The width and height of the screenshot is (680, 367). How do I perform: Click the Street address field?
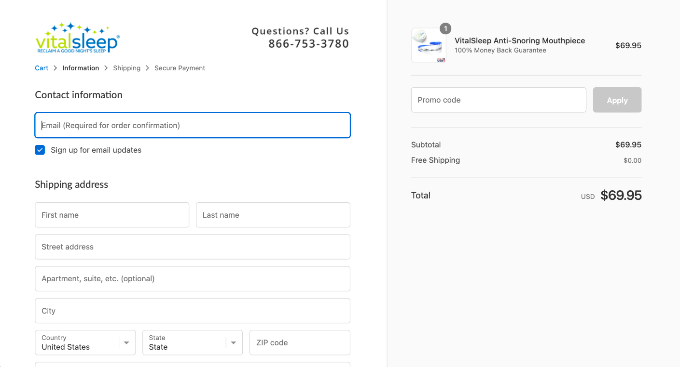coord(193,247)
